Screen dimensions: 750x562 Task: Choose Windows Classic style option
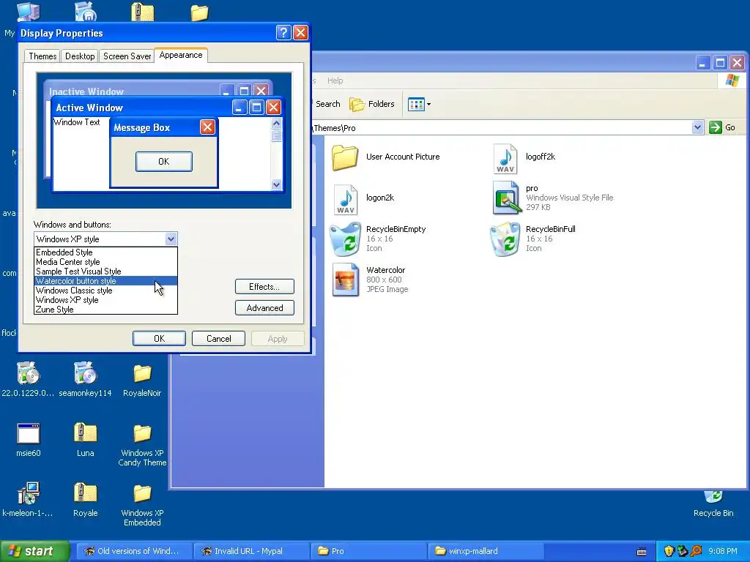pos(105,291)
